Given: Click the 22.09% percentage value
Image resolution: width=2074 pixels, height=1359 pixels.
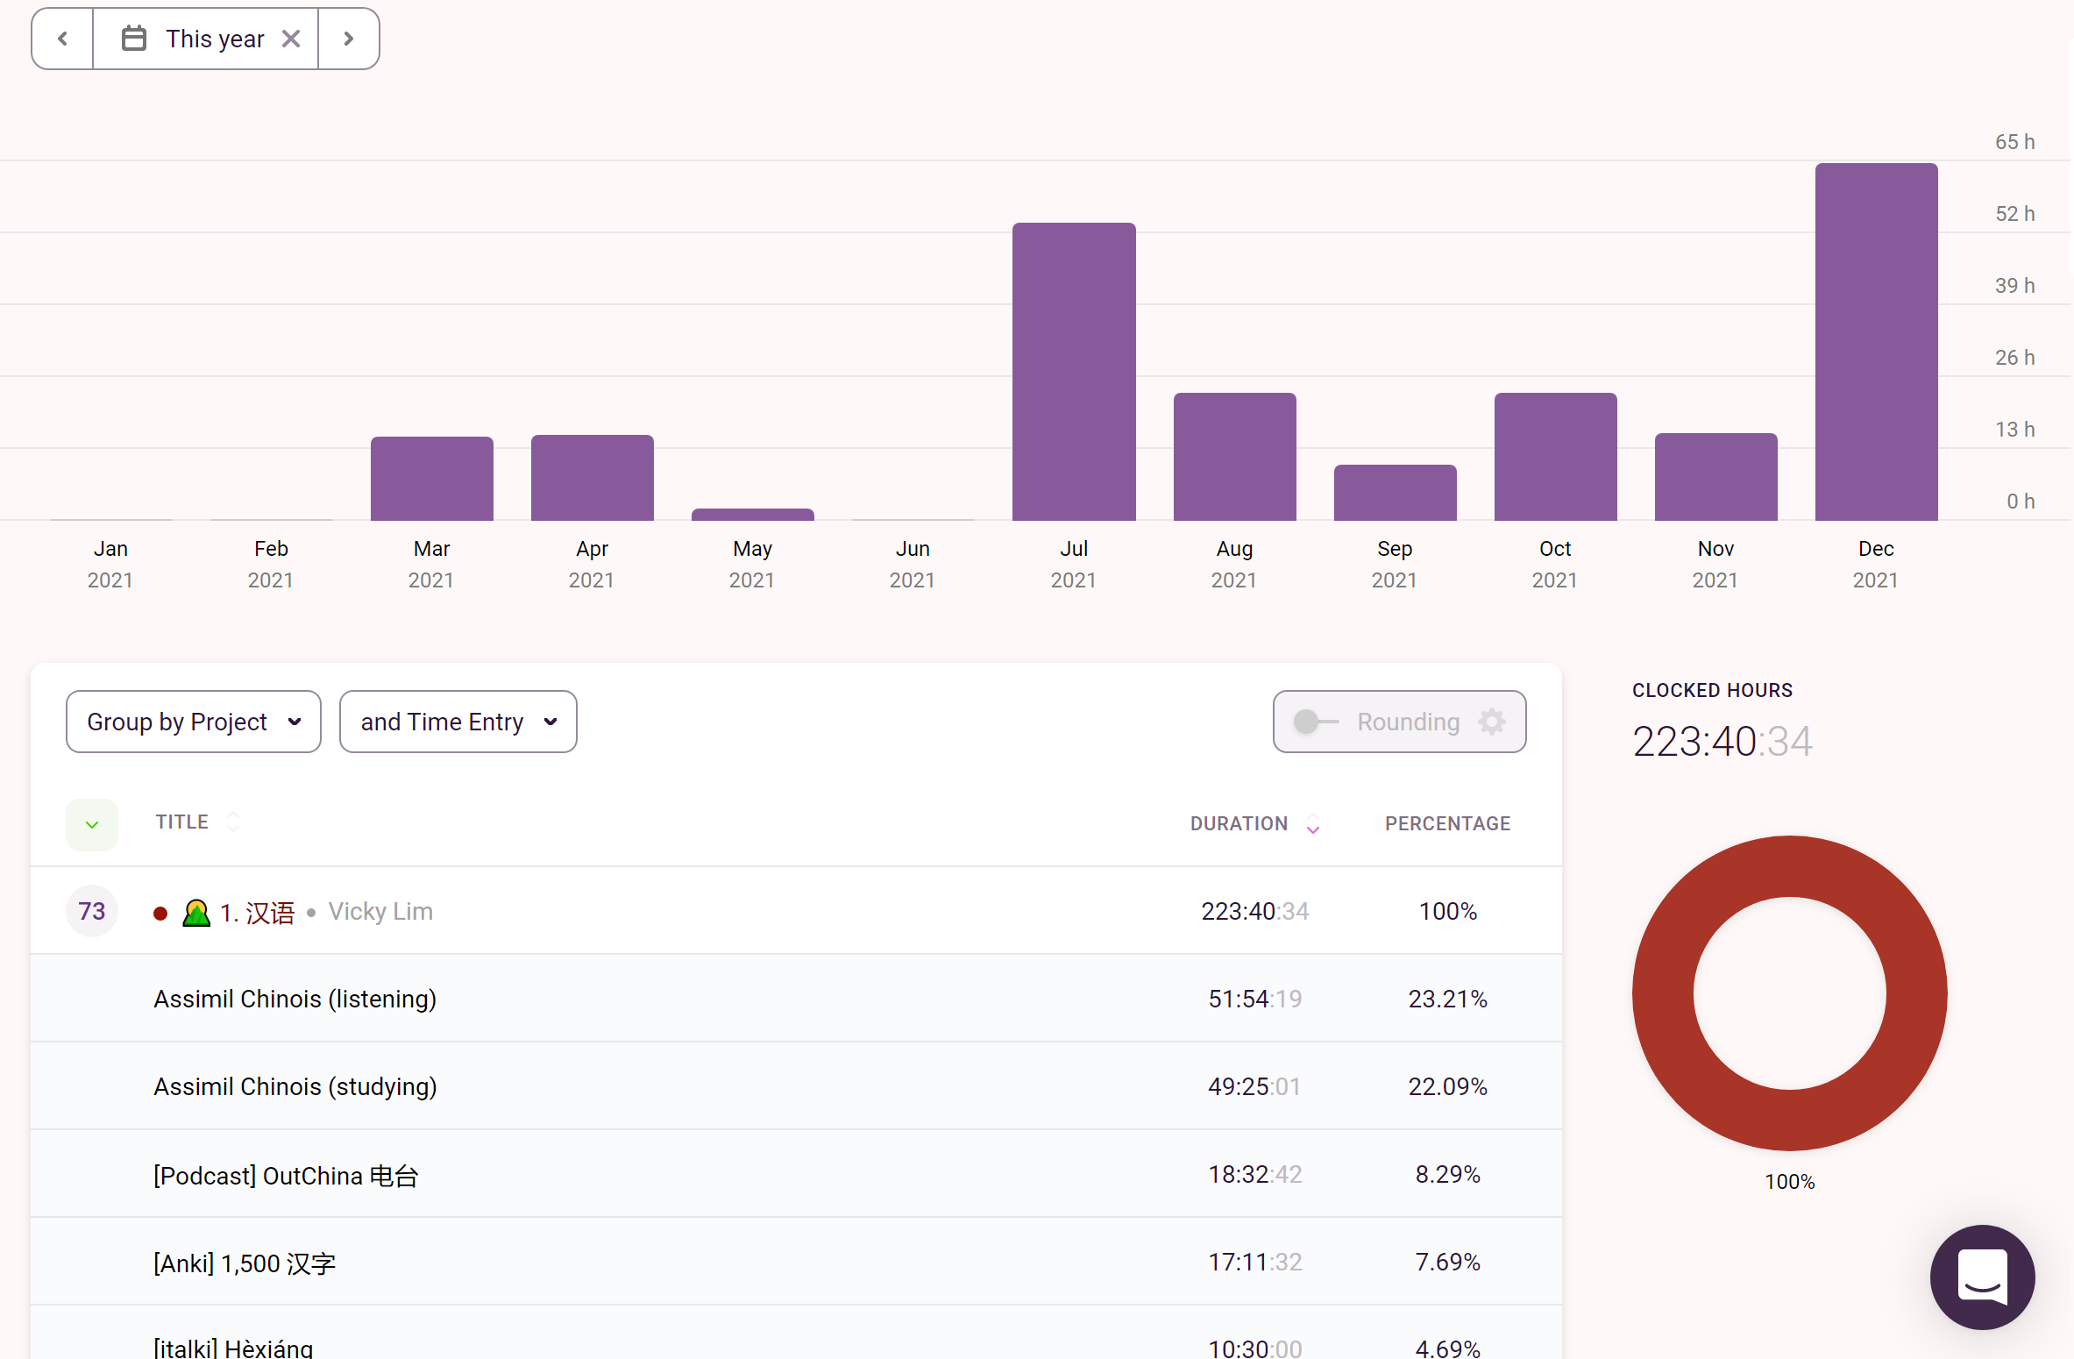Looking at the screenshot, I should (x=1448, y=1086).
